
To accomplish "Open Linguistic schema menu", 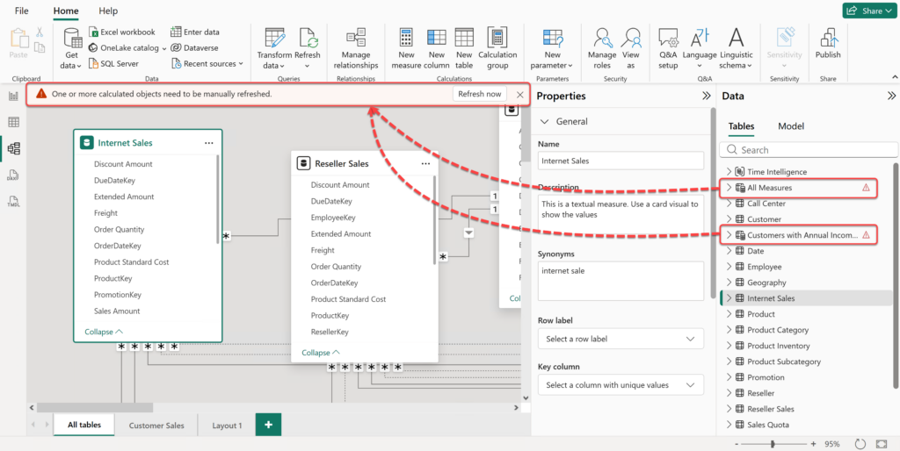I will (736, 49).
